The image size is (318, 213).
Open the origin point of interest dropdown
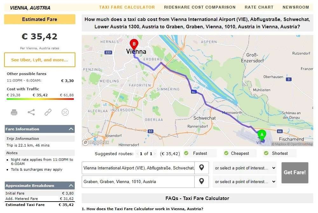(245, 168)
